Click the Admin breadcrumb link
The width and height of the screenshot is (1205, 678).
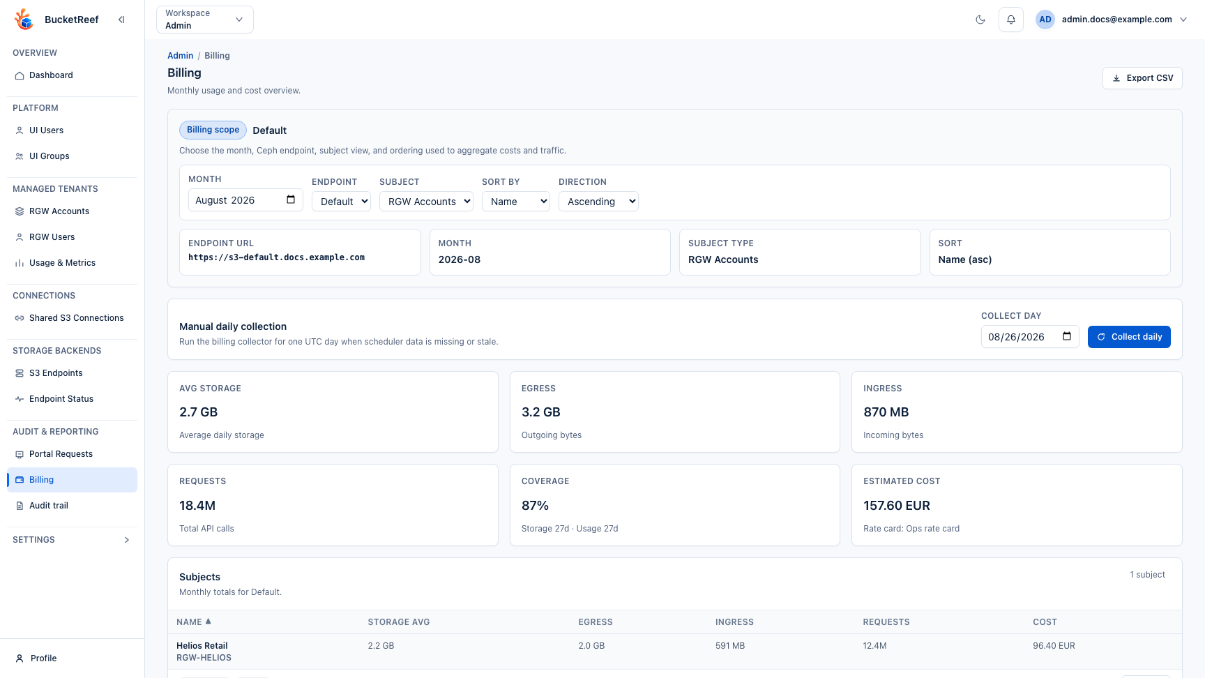(180, 56)
